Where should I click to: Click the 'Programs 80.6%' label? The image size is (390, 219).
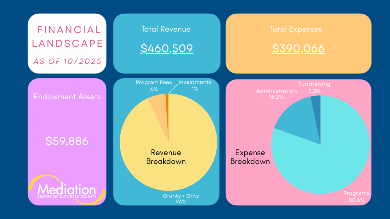tap(356, 196)
